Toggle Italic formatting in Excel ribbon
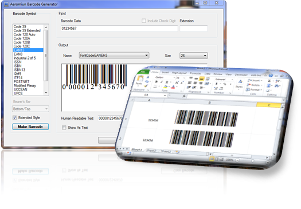Image resolution: width=301 pixels, height=209 pixels. [162, 82]
